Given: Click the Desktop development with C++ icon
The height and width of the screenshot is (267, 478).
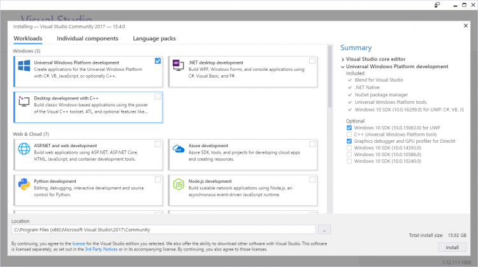Looking at the screenshot, I should (x=24, y=101).
